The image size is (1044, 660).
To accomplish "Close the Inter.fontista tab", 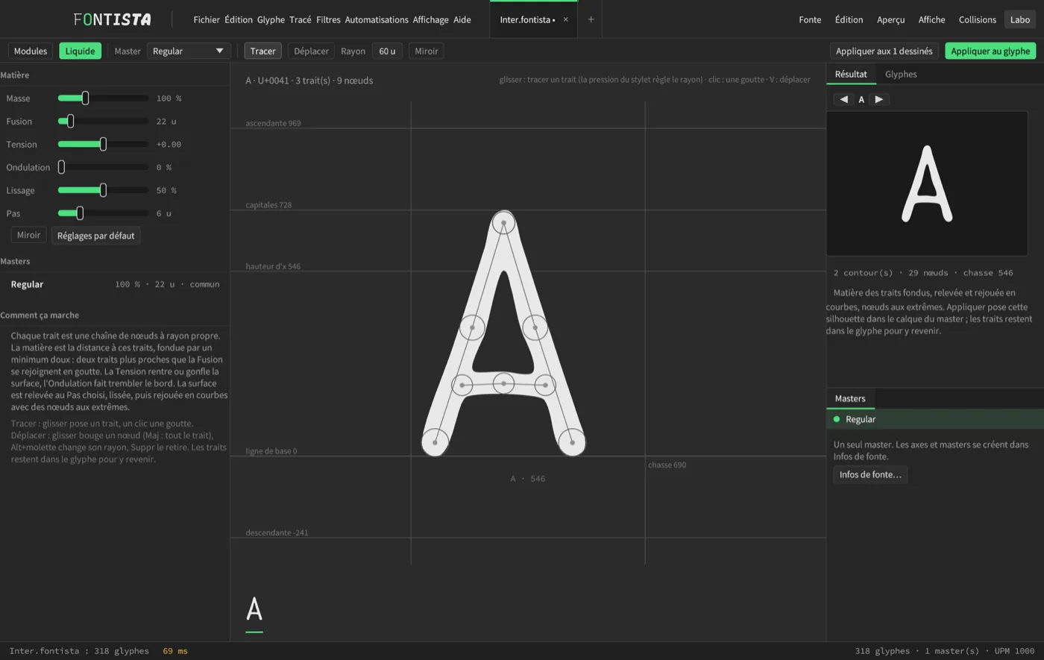I will point(565,19).
